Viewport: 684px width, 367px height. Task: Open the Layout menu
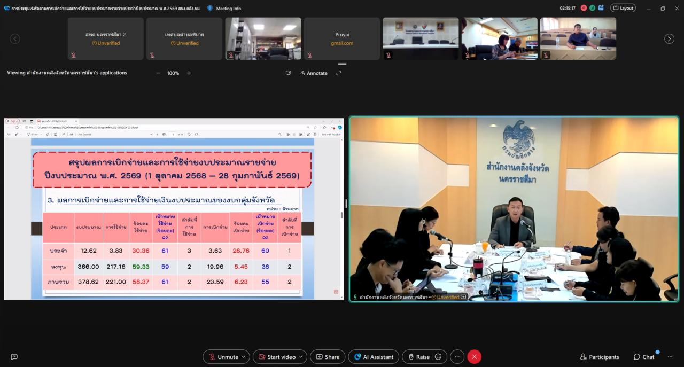pyautogui.click(x=623, y=8)
